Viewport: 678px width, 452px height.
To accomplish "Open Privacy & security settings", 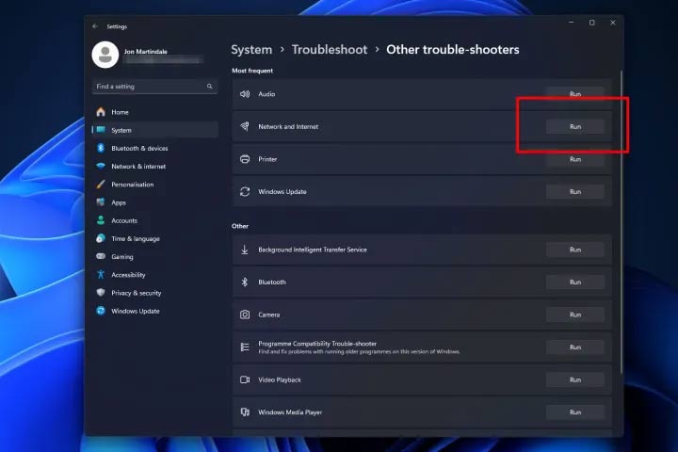I will click(x=154, y=293).
